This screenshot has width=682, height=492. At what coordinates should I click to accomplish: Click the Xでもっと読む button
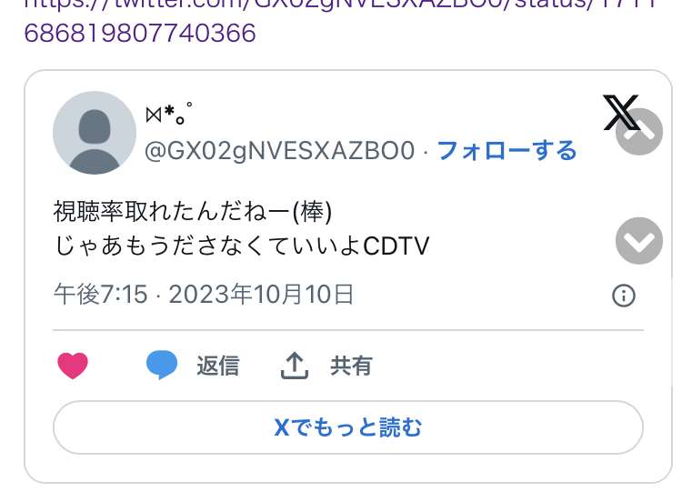348,427
